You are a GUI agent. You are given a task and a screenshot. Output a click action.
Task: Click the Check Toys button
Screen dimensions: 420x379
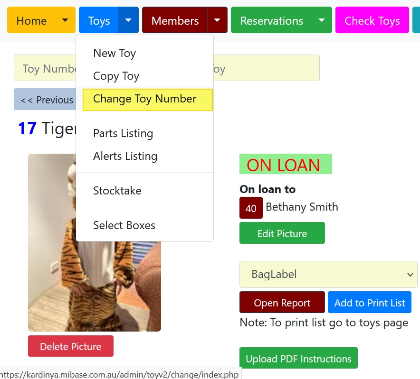click(372, 20)
